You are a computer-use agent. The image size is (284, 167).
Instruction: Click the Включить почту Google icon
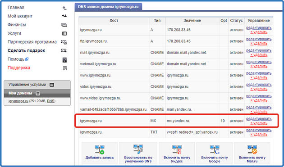pos(215,149)
